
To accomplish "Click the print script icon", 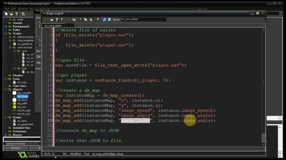I will [62, 20].
